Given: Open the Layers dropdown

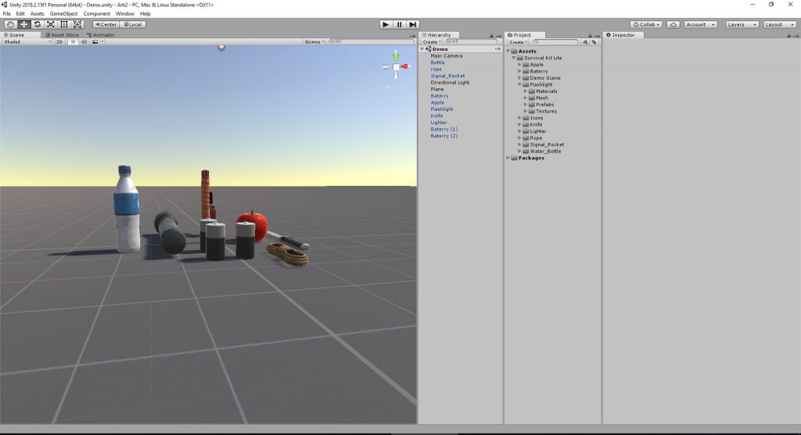Looking at the screenshot, I should coord(742,24).
